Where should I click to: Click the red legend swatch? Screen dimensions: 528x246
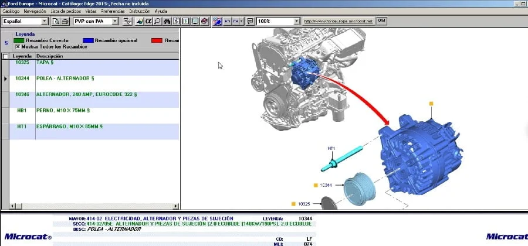pos(157,40)
